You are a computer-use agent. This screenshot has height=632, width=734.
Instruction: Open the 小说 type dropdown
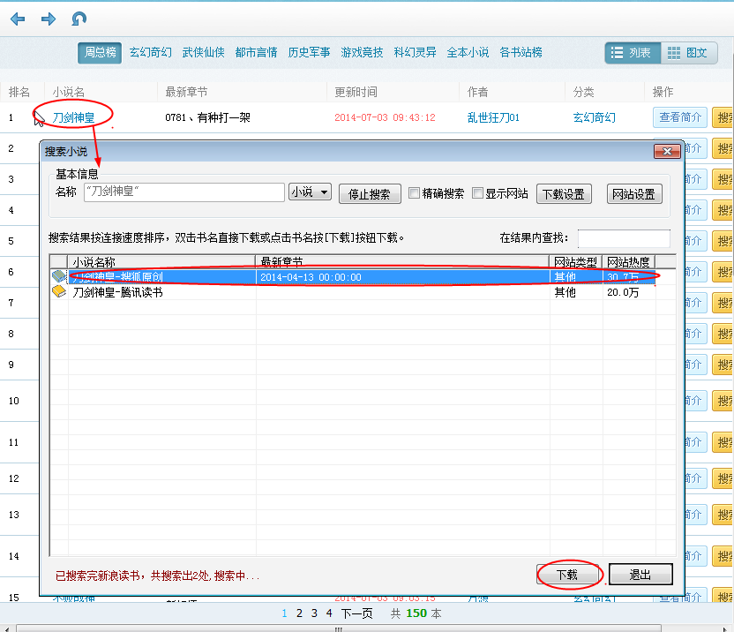310,192
